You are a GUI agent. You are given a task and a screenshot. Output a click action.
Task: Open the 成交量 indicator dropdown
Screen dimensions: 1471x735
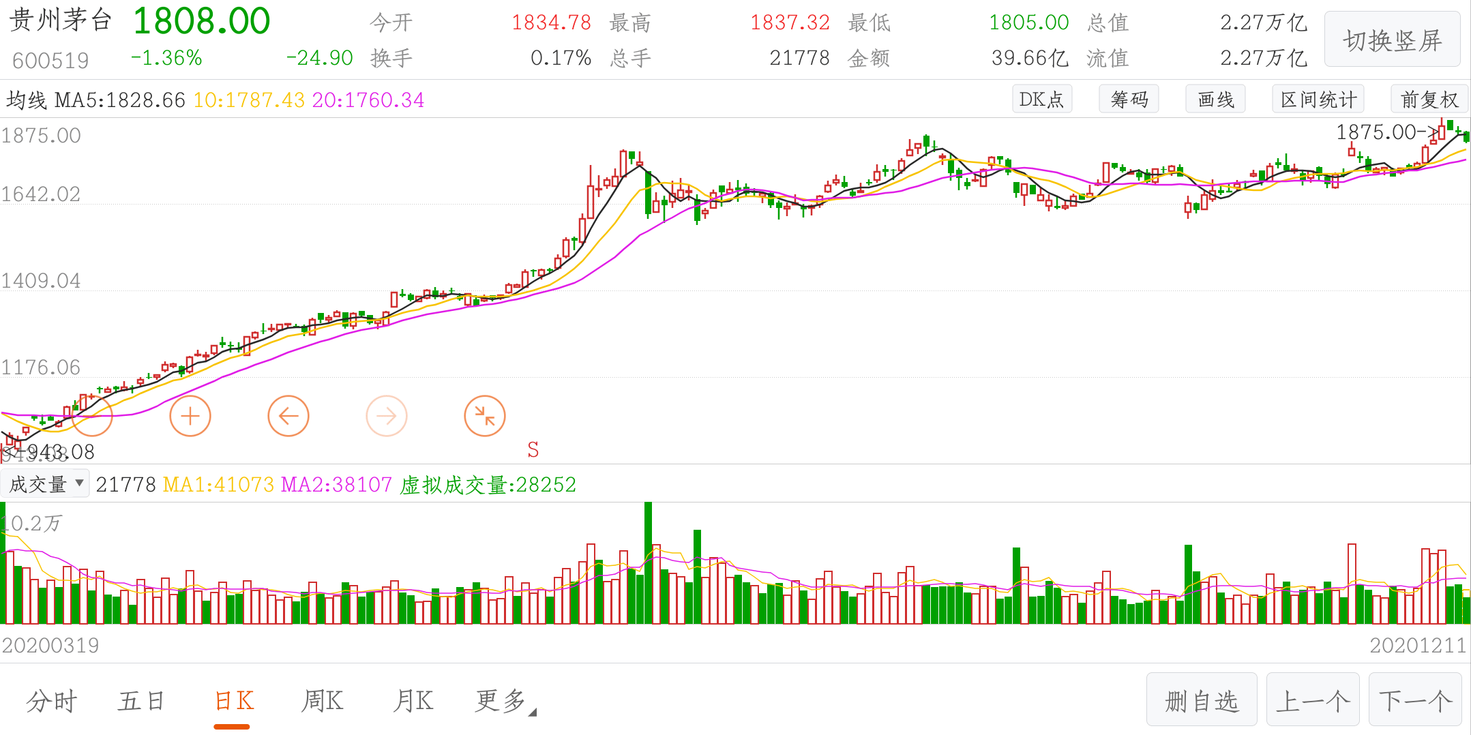(x=45, y=484)
